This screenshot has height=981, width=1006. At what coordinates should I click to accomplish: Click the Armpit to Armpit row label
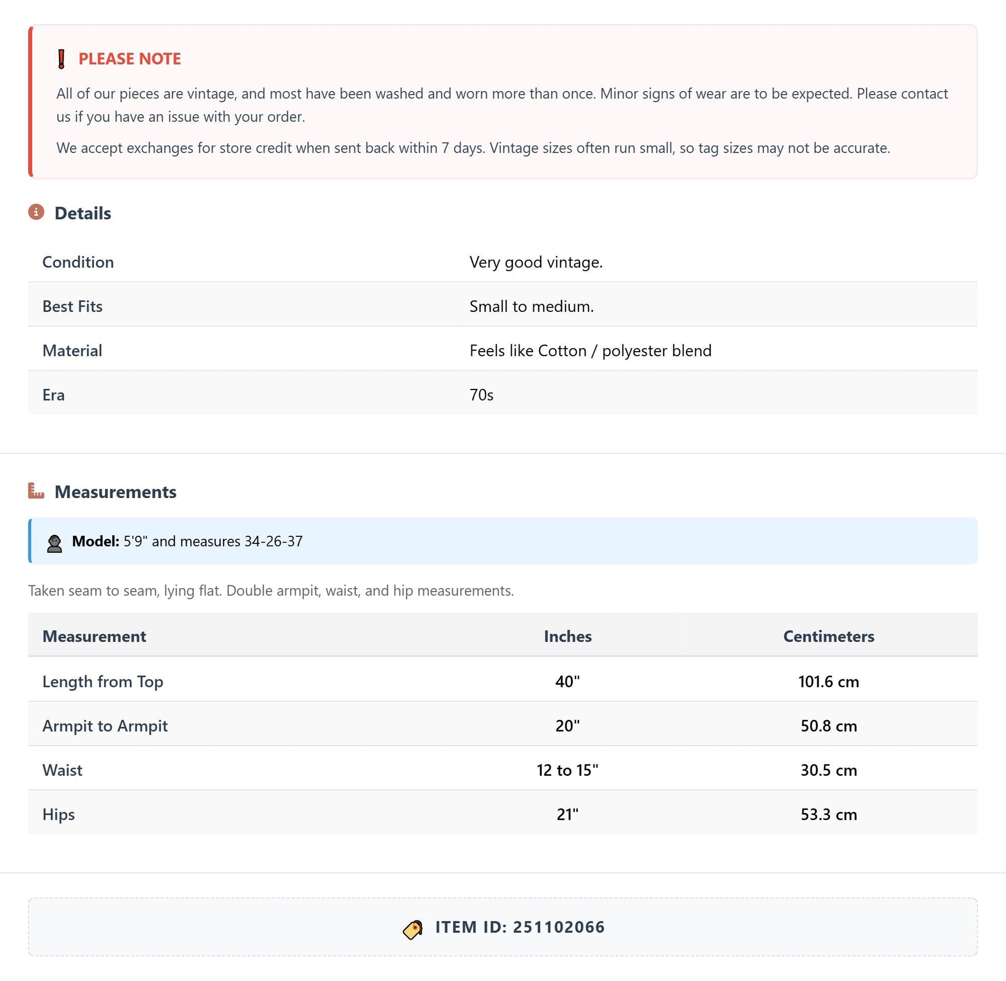tap(105, 726)
